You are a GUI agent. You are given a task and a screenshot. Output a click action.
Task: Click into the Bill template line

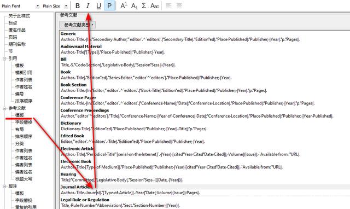pos(118,65)
